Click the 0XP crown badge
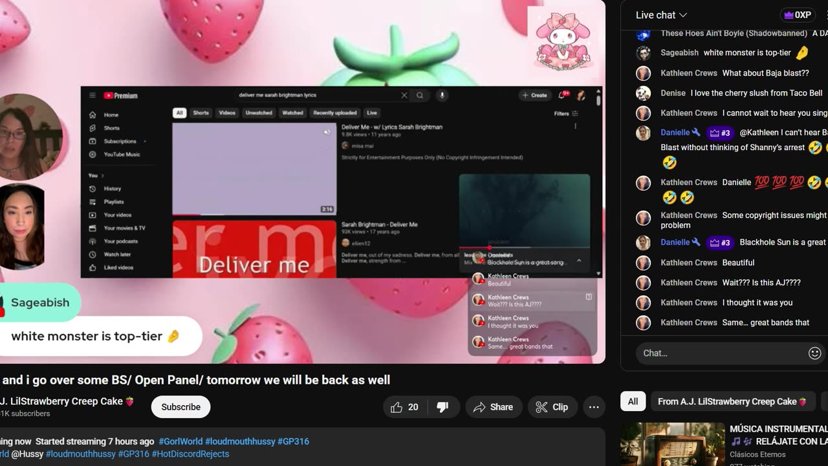This screenshot has height=466, width=828. (x=797, y=15)
